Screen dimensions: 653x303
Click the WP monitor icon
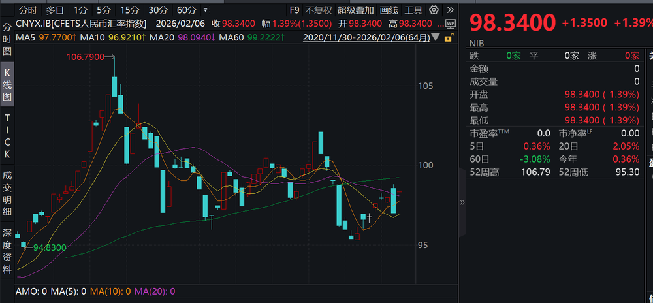[450, 24]
